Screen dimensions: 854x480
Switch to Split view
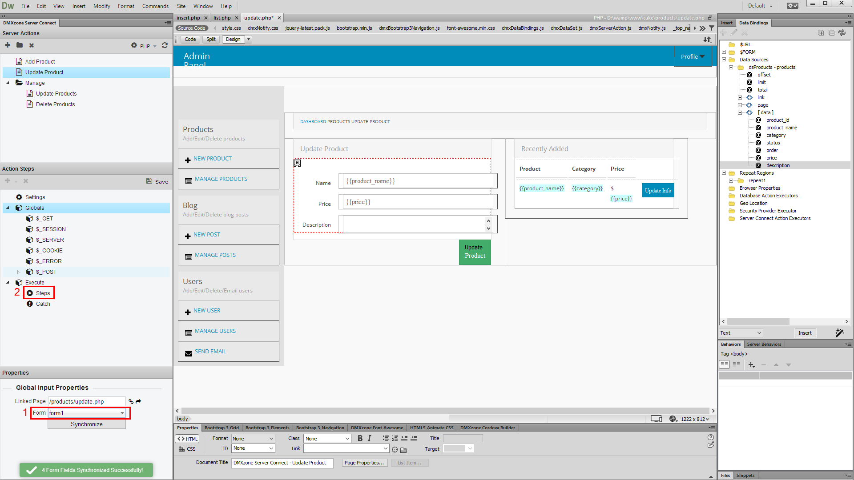(211, 39)
